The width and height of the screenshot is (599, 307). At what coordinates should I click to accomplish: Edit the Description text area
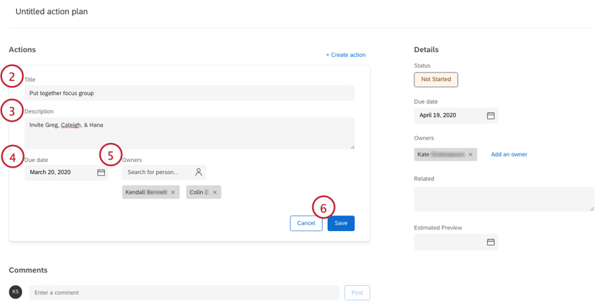click(x=189, y=132)
